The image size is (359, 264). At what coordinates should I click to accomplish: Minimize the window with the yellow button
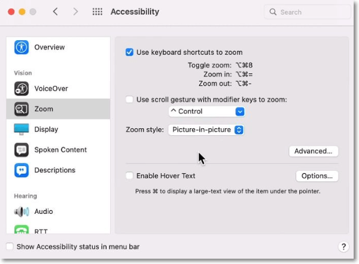click(22, 12)
